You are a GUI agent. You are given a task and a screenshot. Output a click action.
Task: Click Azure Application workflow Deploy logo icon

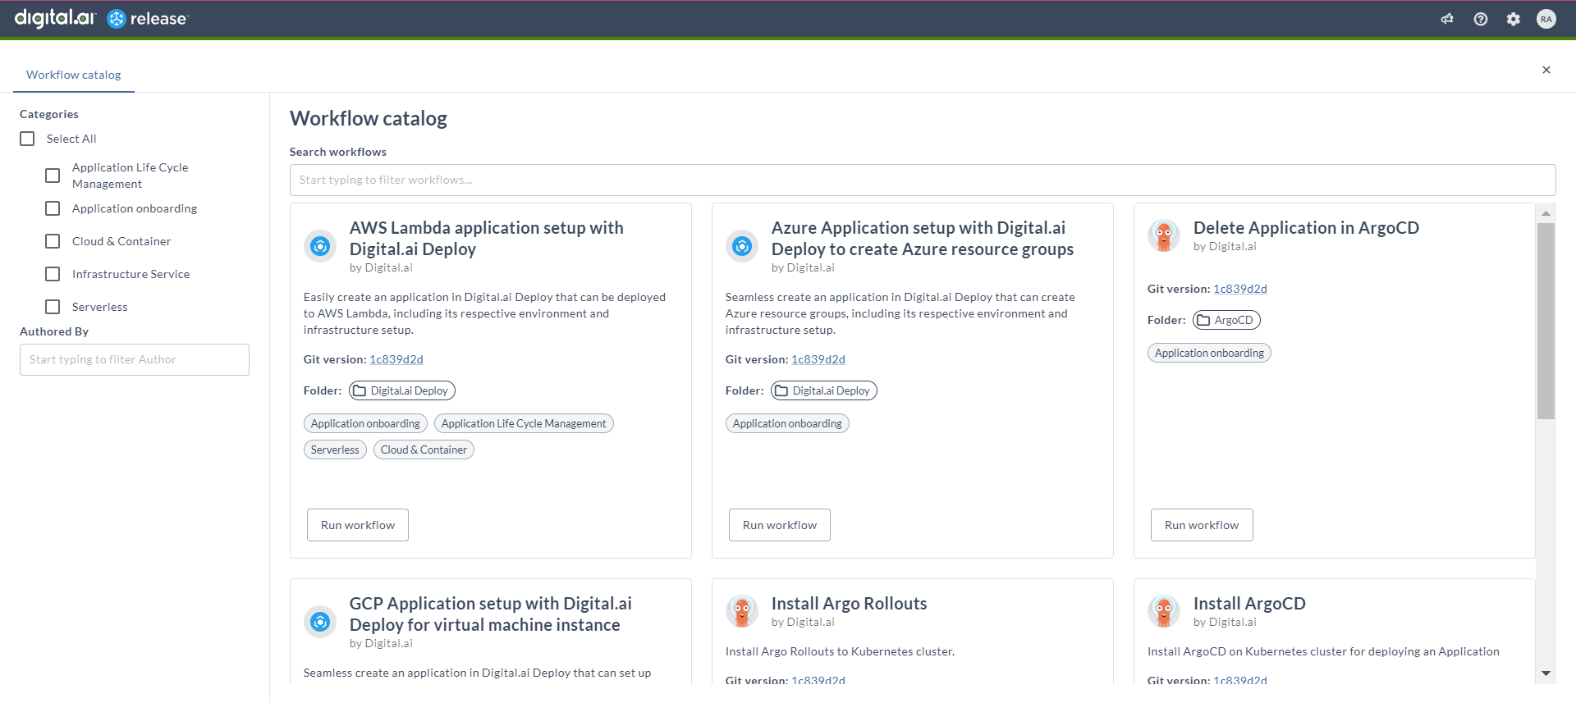click(742, 245)
